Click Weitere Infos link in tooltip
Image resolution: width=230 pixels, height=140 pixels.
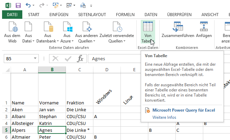[x=164, y=117]
